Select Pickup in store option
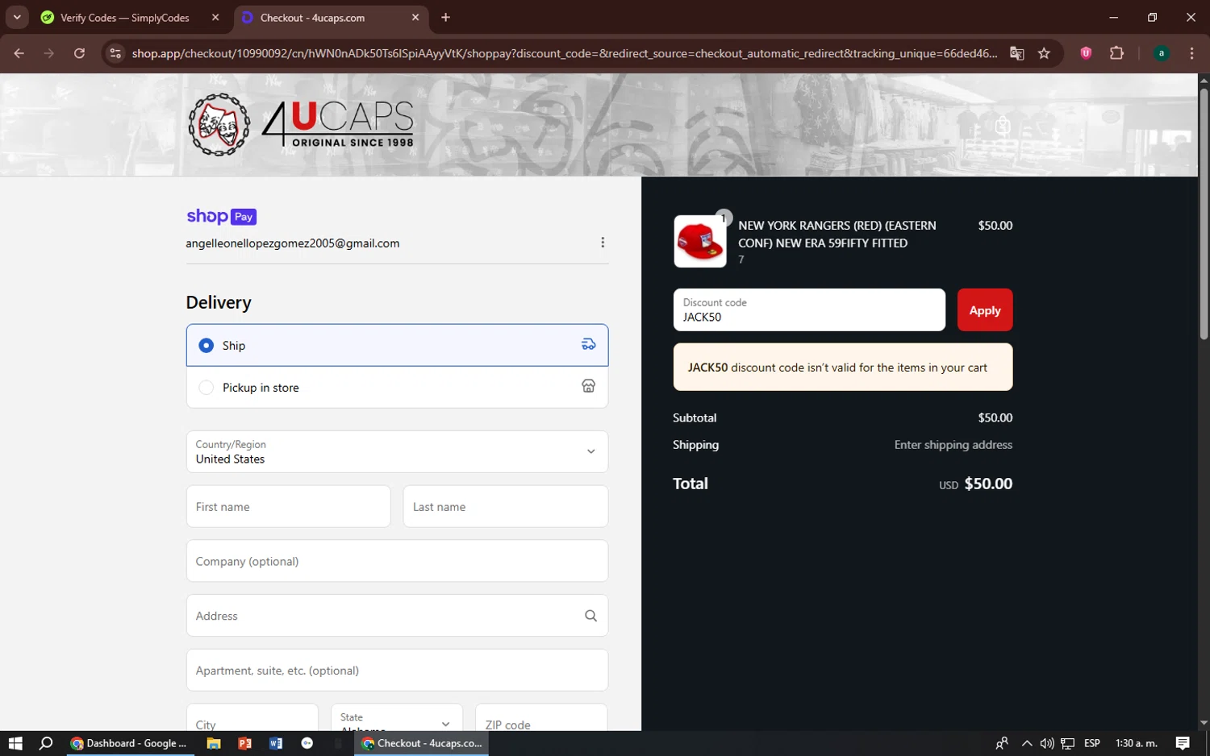The image size is (1210, 756). (x=397, y=387)
